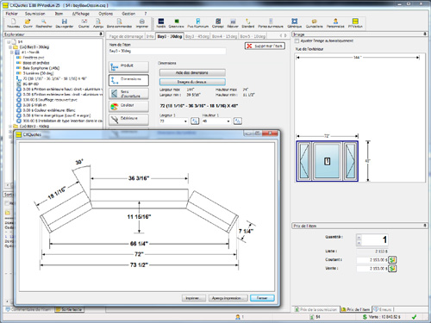Screen dimensions: 431x323
Task: Switch to the Bay3 - 45deg tab
Action: pyautogui.click(x=197, y=36)
